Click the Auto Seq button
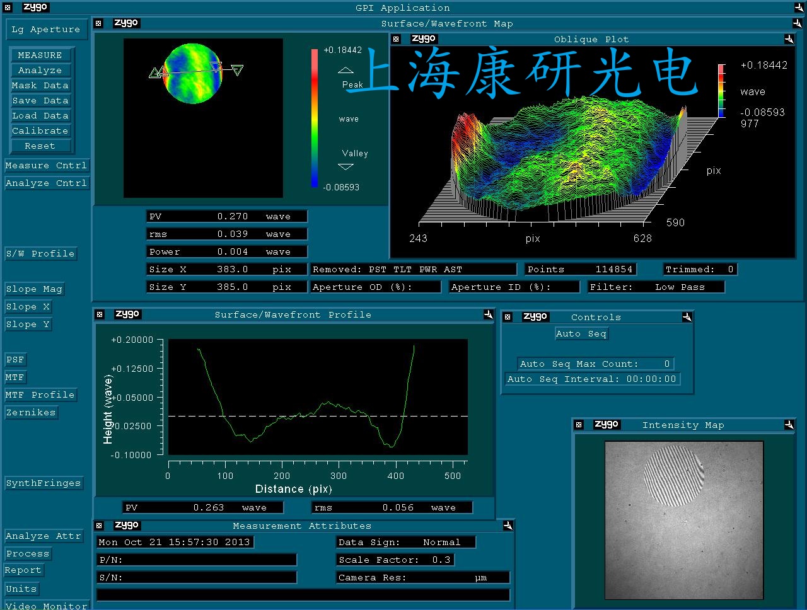 pos(581,333)
